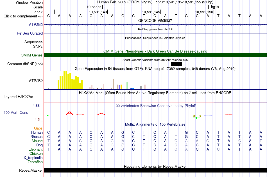Click the -4.5 conservation axis value
This screenshot has height=177, width=267.
37,120
